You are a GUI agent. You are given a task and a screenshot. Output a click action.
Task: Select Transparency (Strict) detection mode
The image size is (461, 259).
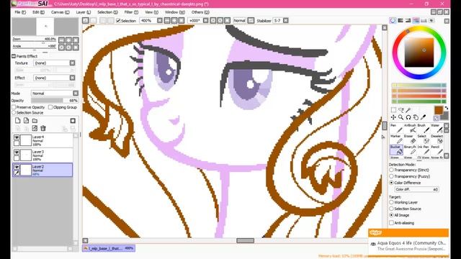point(391,170)
